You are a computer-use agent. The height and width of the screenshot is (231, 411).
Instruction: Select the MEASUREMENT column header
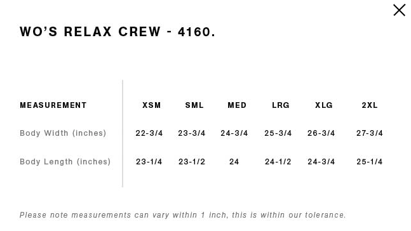(53, 105)
